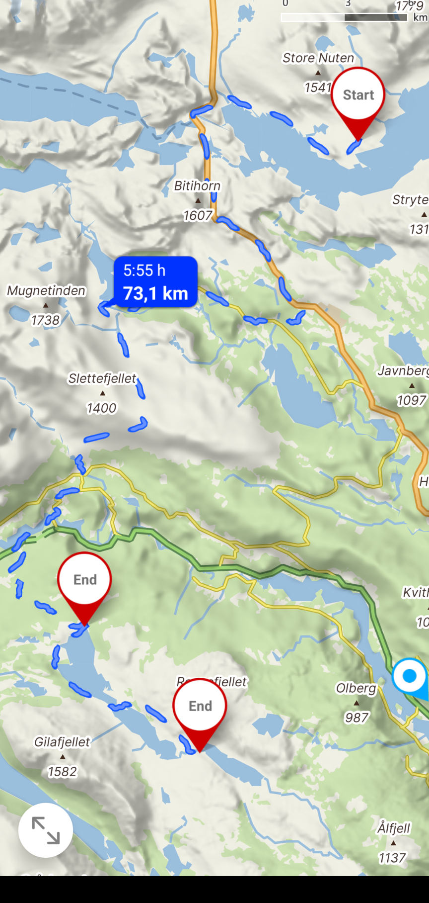Tap the blue current location dot
Viewport: 429px width, 903px height.
click(x=410, y=676)
